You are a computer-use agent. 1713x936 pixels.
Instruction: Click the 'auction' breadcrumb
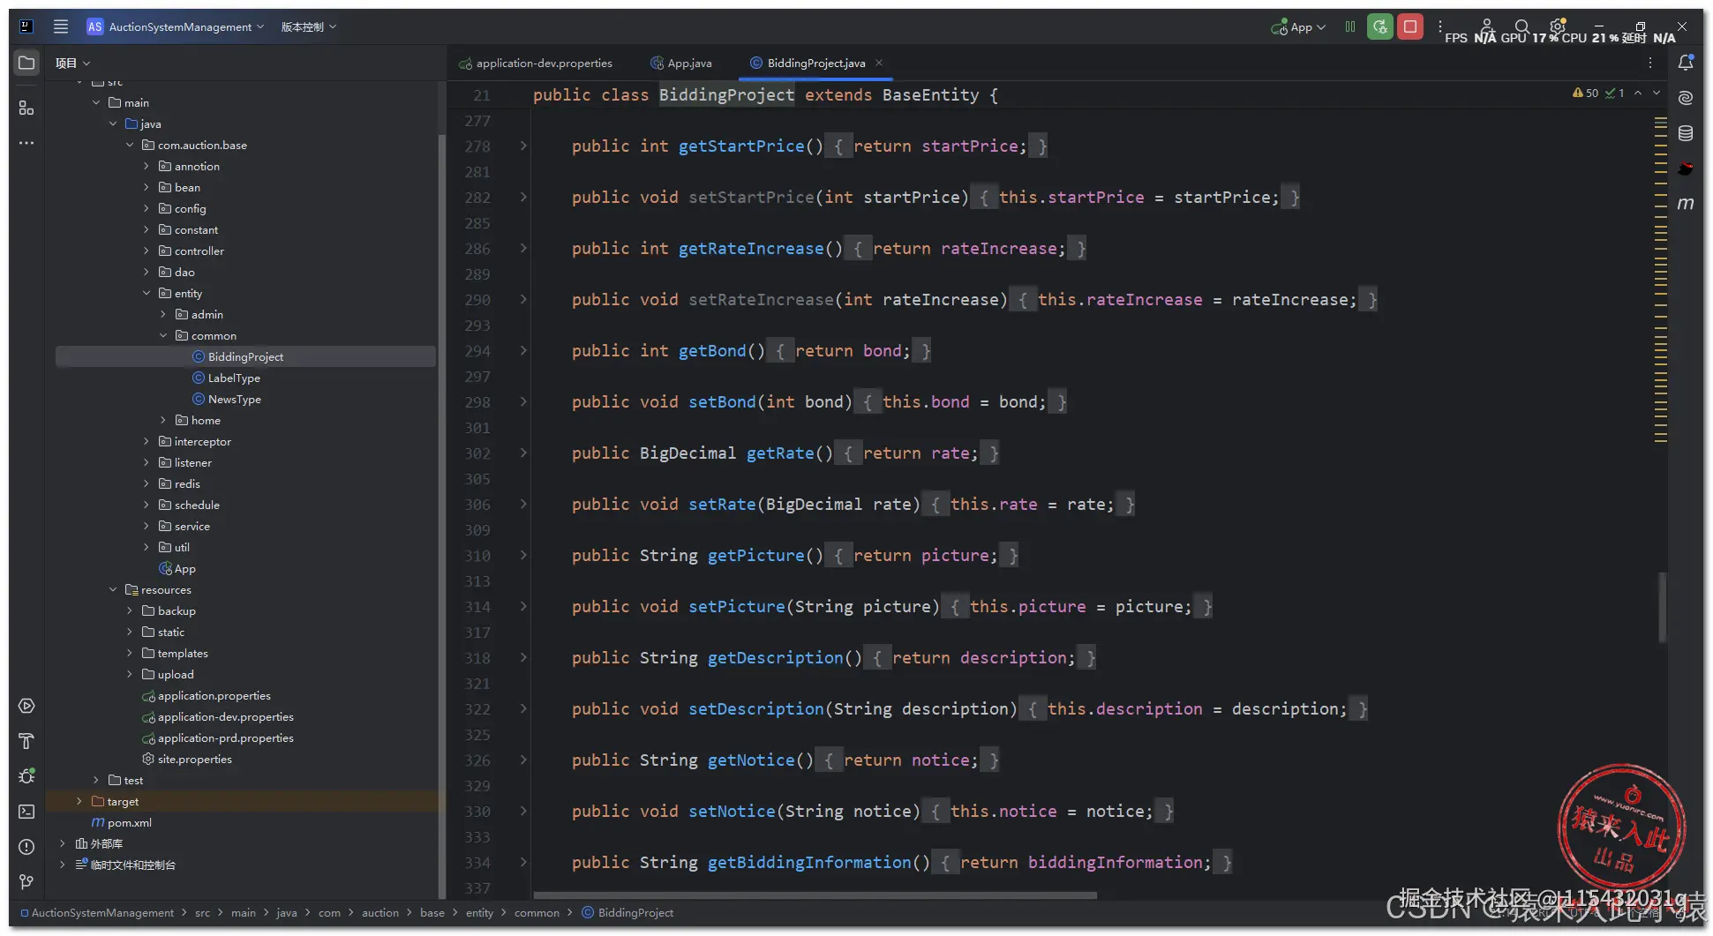[380, 912]
